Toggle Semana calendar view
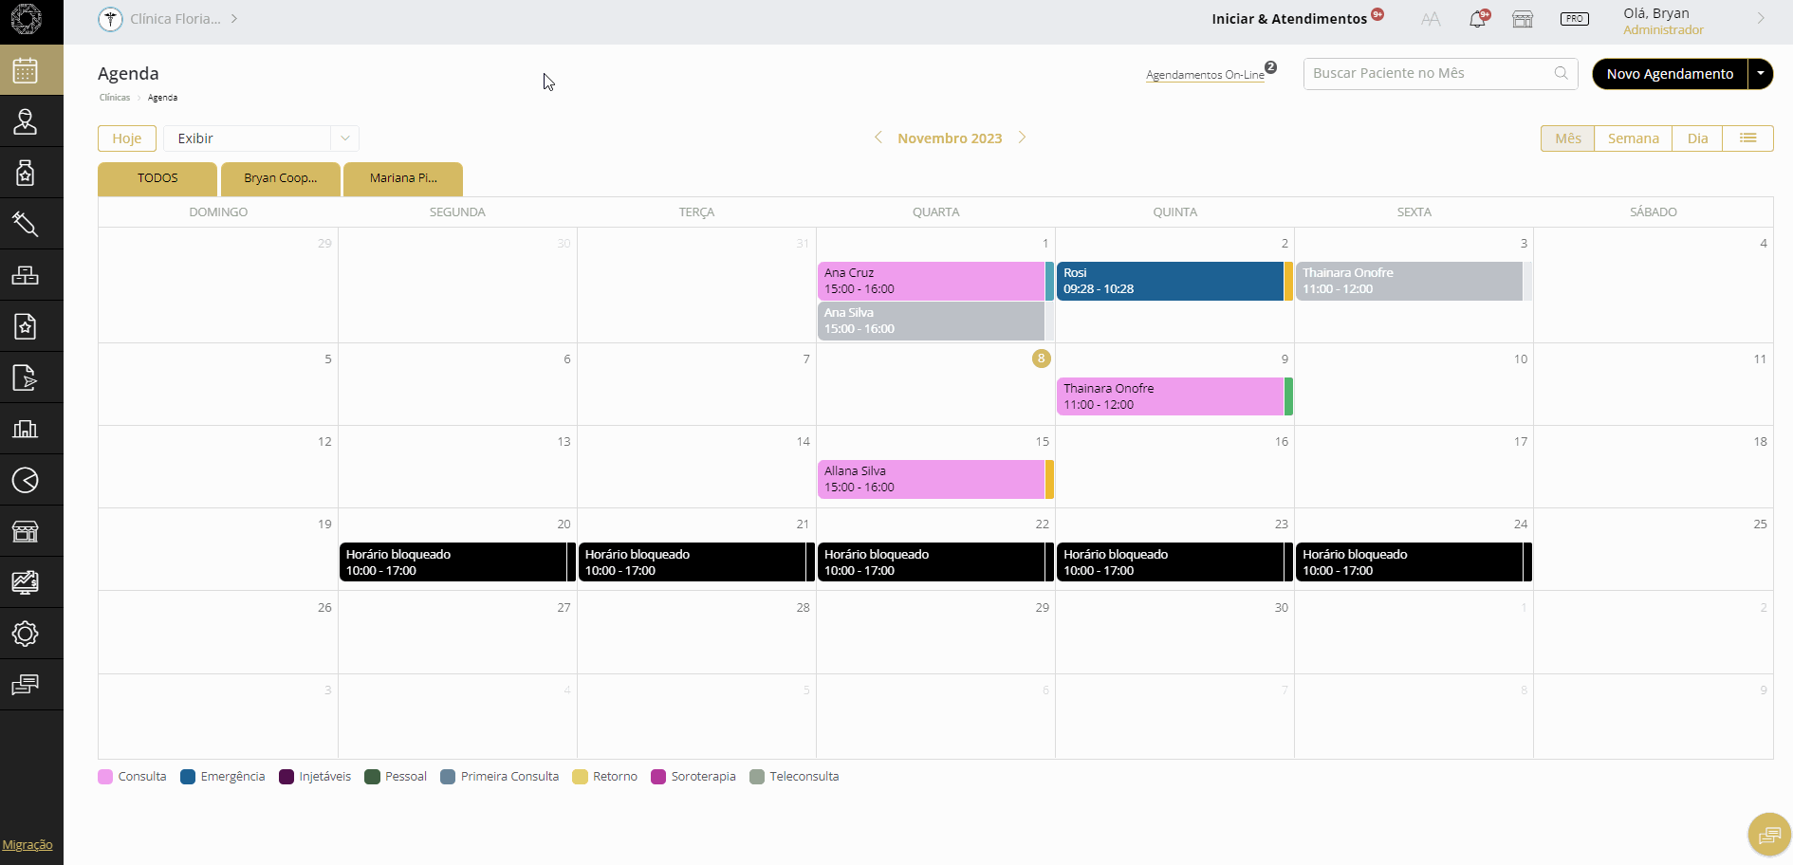 [x=1633, y=138]
